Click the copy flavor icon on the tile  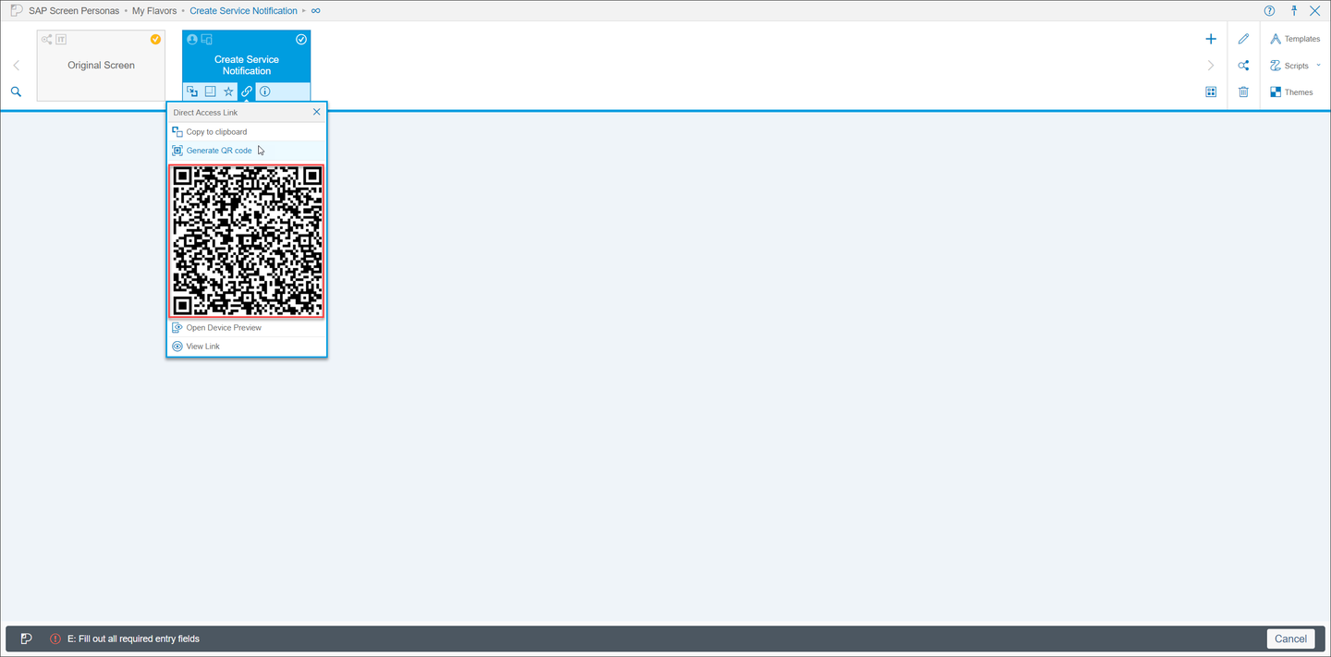(191, 91)
